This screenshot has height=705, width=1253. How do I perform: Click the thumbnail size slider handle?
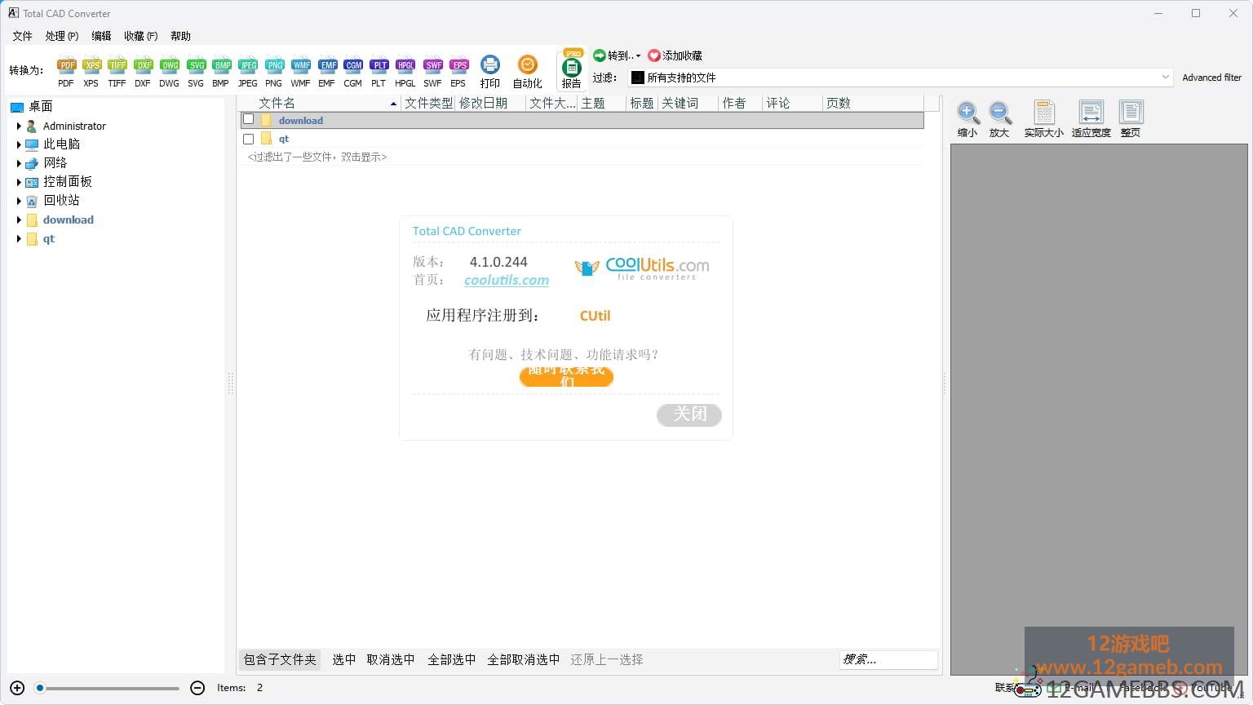(x=39, y=688)
